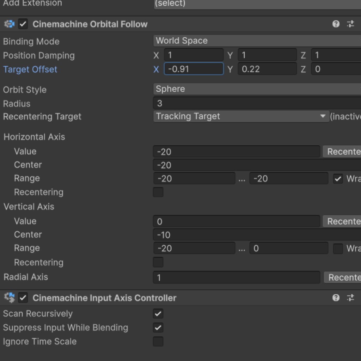Enable Vertical Axis Recentering checkbox
Viewport: 361px width, 361px height.
coord(158,262)
